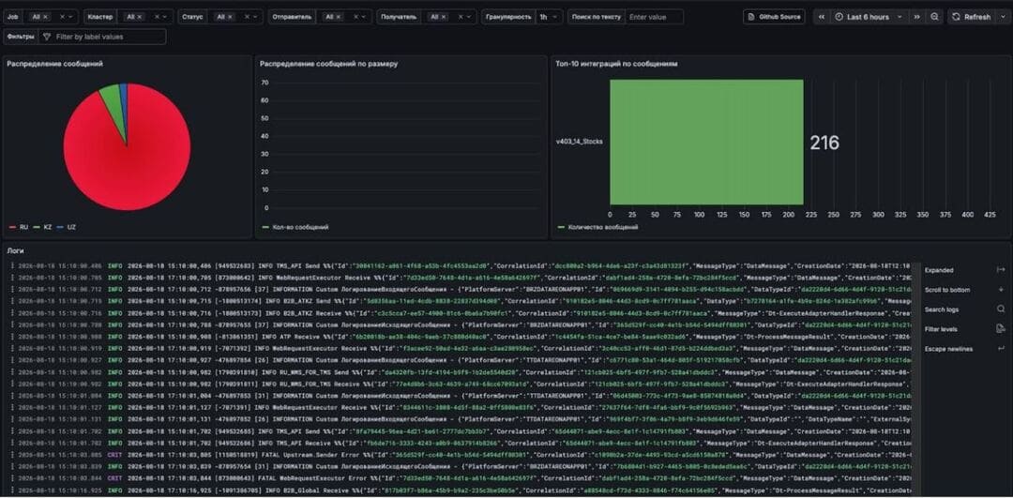Remove the All chip in Статус filter
This screenshot has height=498, width=1013.
[230, 17]
